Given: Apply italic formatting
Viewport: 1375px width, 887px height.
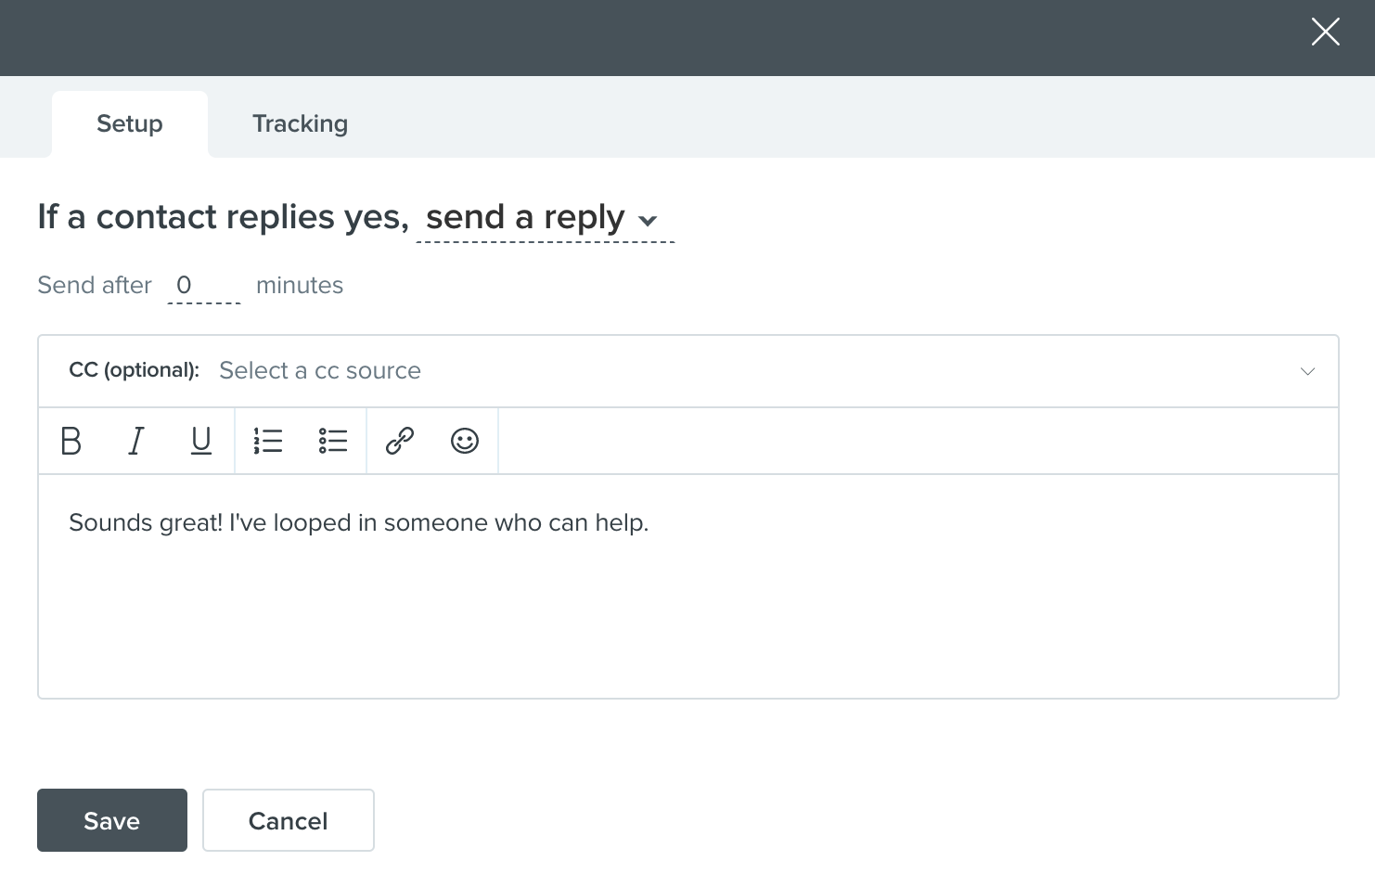Looking at the screenshot, I should [x=136, y=441].
